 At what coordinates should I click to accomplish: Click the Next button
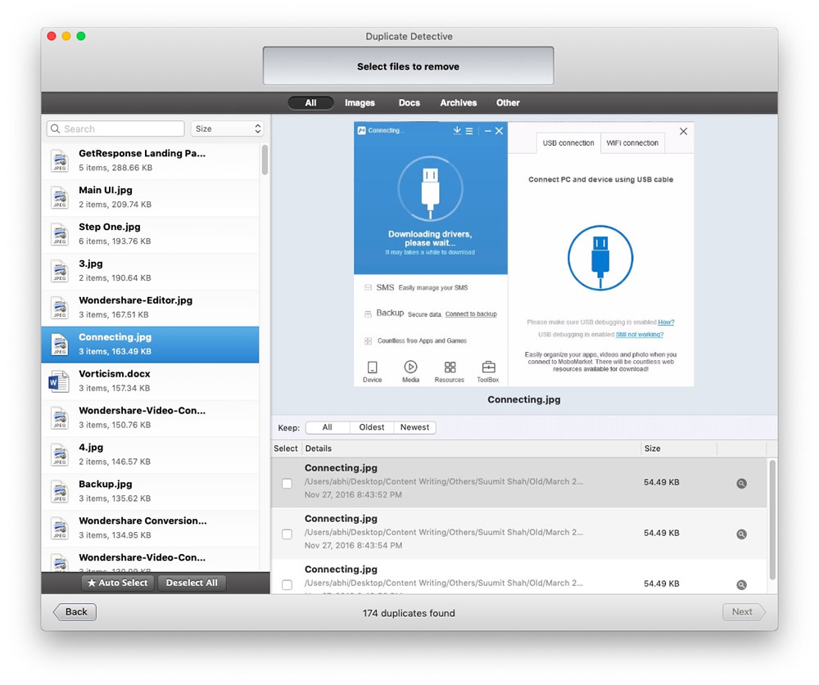point(744,612)
